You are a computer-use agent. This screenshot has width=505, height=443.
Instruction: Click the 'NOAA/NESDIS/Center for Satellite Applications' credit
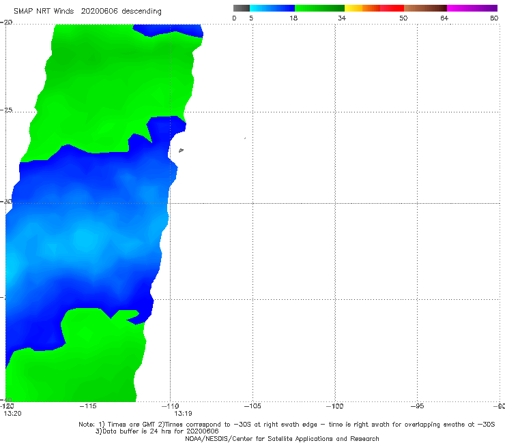tap(282, 438)
